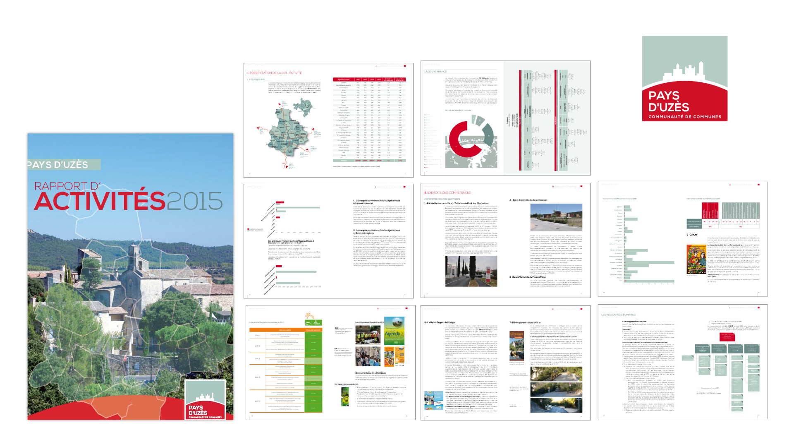Click the small Pays d'Uzès logo on the cover
The image size is (794, 447).
click(x=205, y=400)
